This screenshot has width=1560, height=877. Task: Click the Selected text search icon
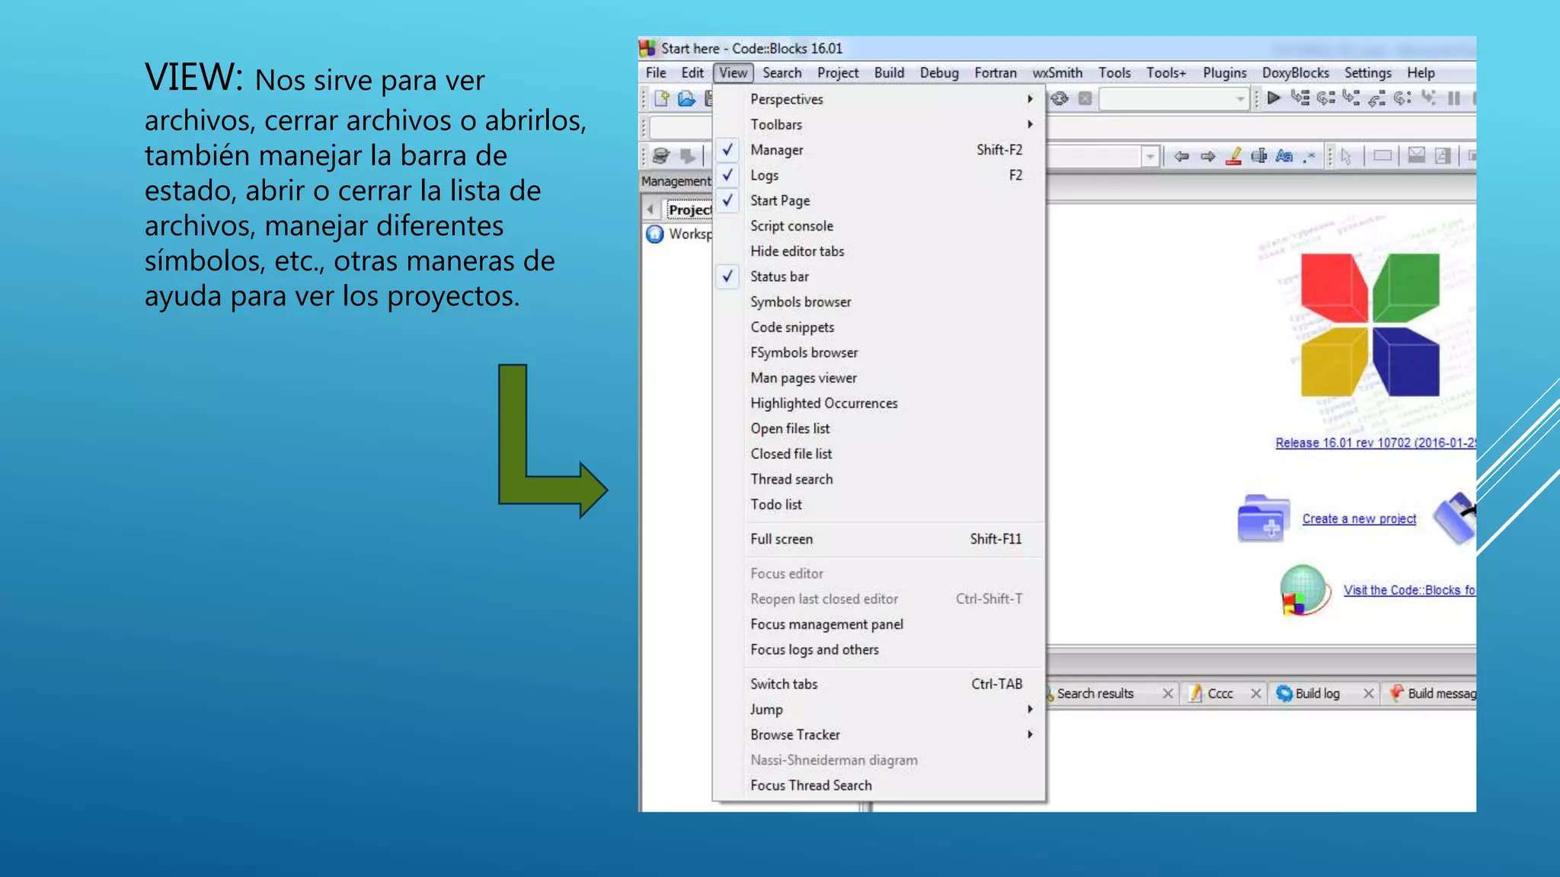click(x=1259, y=156)
